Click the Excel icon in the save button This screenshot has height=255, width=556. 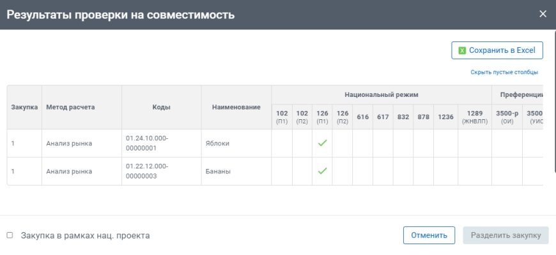462,50
